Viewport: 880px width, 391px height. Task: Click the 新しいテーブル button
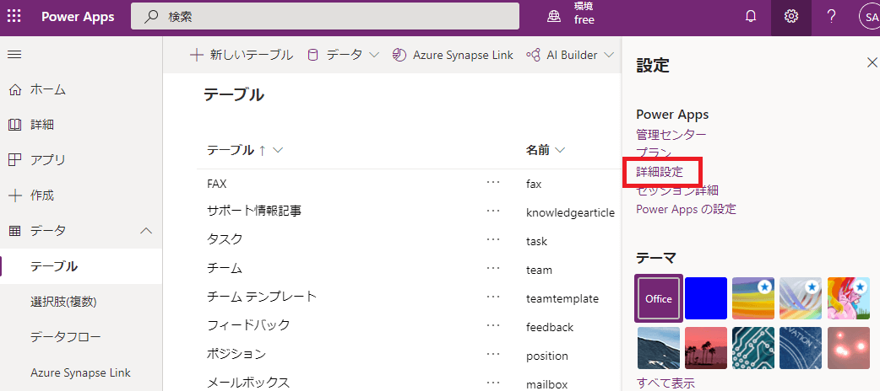(242, 55)
